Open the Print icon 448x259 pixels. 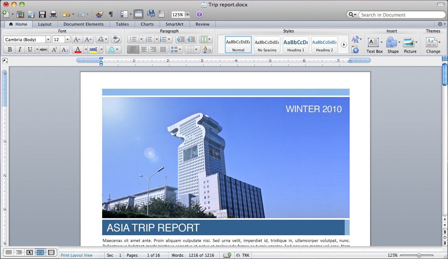pyautogui.click(x=53, y=14)
